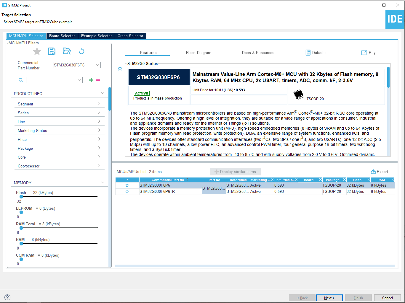Click the Features description scrollbar

click(388, 77)
